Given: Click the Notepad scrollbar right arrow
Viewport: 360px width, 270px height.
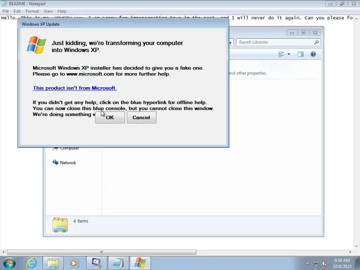Looking at the screenshot, I should click(x=350, y=252).
